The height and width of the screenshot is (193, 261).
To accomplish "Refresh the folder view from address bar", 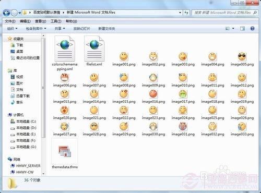I will 186,13.
